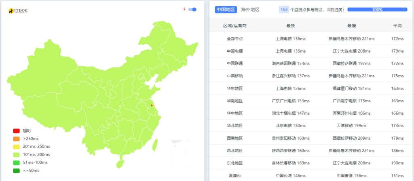Open the 海外地区 tab
The height and width of the screenshot is (181, 414).
tap(250, 9)
